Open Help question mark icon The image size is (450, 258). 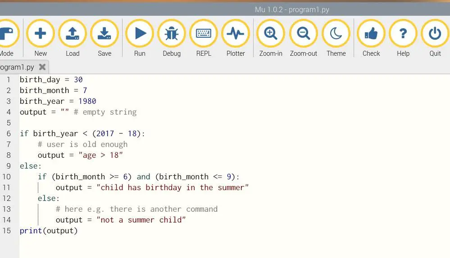pyautogui.click(x=403, y=34)
